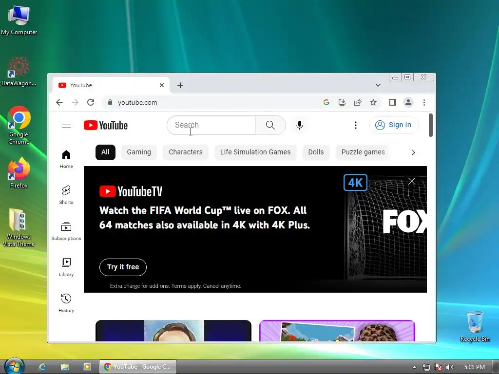Start voice search with microphone icon
499x374 pixels.
(300, 125)
